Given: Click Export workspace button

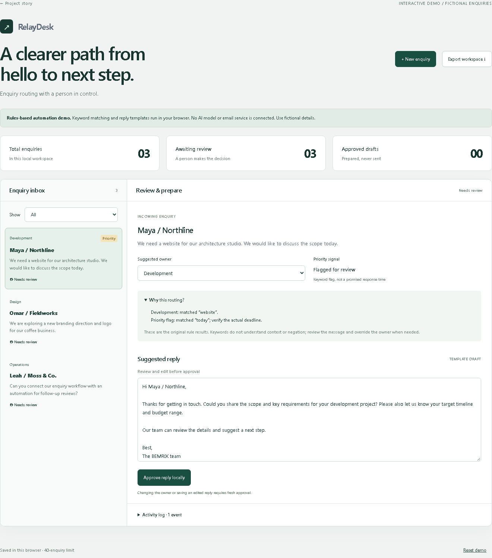Looking at the screenshot, I should coord(467,59).
